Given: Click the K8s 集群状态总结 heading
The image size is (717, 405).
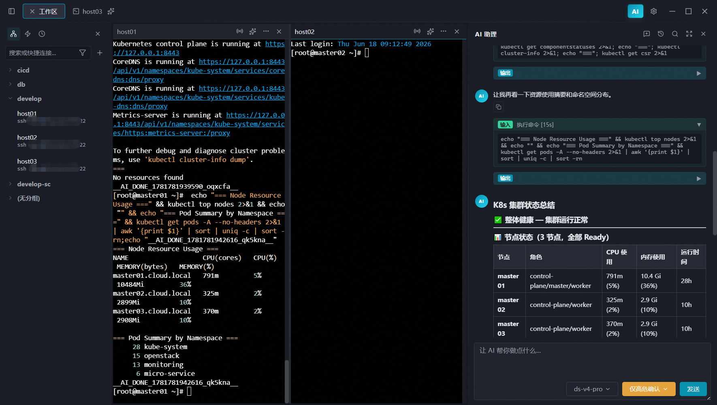Looking at the screenshot, I should [x=524, y=205].
